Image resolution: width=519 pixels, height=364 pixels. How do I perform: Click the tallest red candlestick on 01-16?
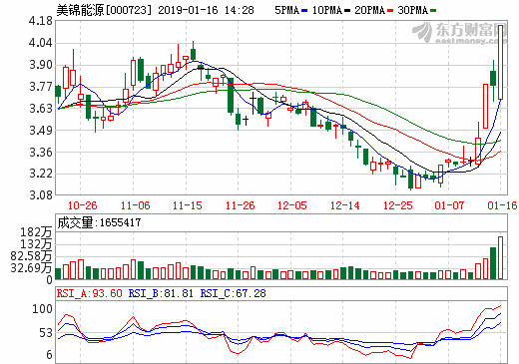point(500,62)
